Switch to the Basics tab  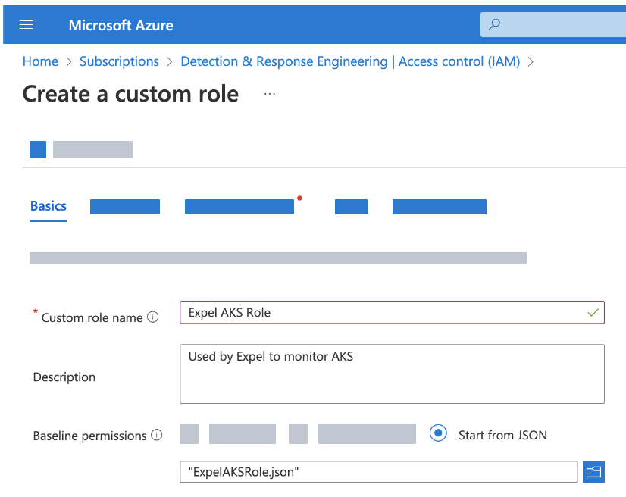[x=49, y=206]
